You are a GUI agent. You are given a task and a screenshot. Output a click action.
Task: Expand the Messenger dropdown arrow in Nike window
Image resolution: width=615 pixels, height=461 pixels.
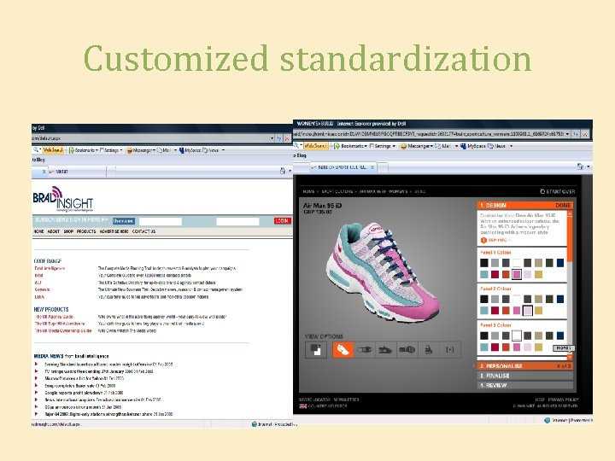click(432, 146)
